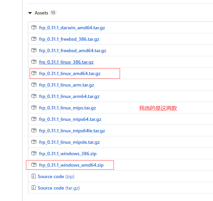Click package icon beside freebsd_amd64 asset
The height and width of the screenshot is (201, 213).
click(34, 50)
